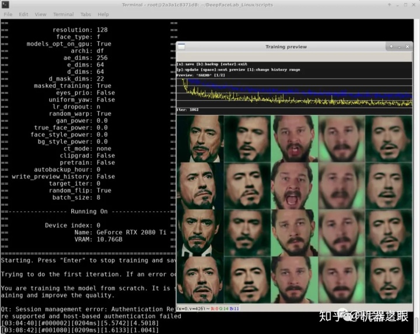Click the open-mouth screaming bearded face thumbnail
Screen dimensions: 420x334
coord(295,186)
